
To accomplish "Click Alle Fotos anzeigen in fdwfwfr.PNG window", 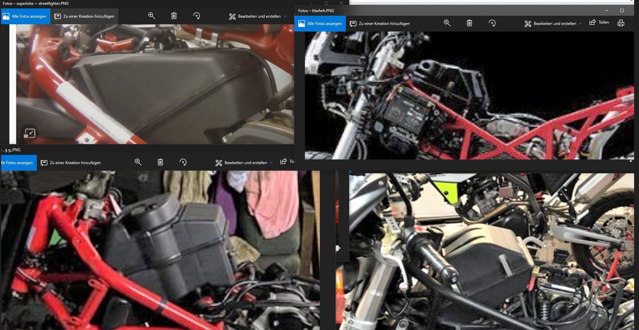I will pos(320,24).
